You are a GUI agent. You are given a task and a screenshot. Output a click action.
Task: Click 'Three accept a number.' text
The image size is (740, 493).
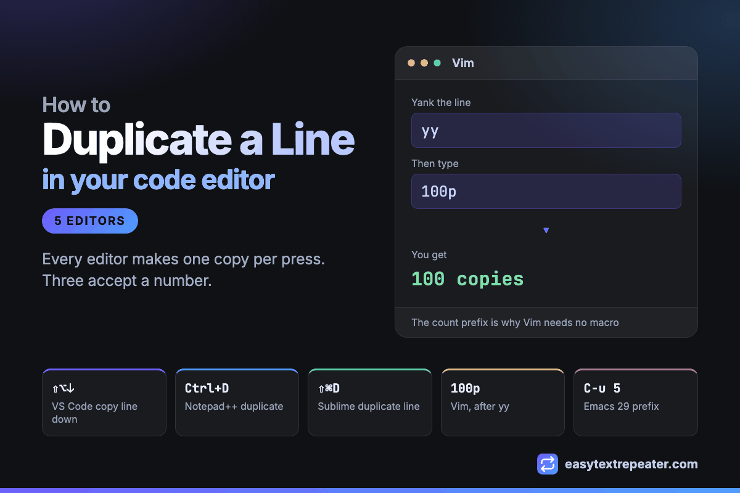[127, 281]
